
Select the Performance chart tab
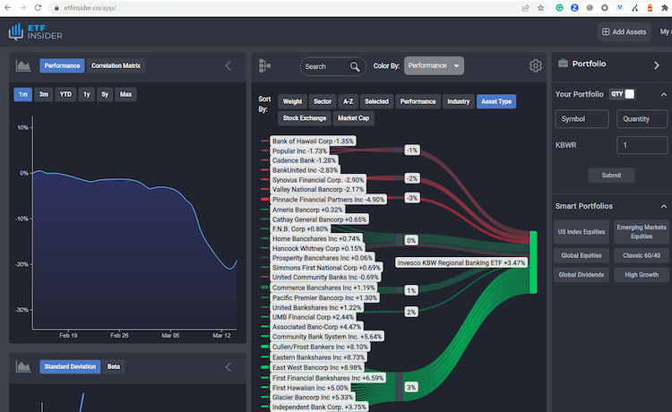click(x=62, y=65)
